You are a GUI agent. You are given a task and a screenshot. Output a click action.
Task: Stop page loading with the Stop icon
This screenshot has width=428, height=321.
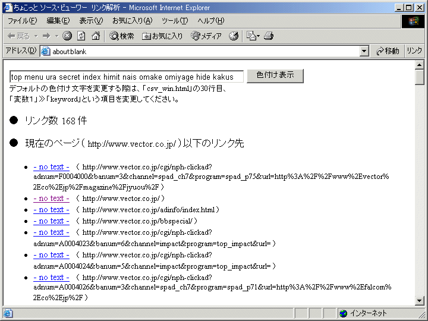tap(67, 36)
